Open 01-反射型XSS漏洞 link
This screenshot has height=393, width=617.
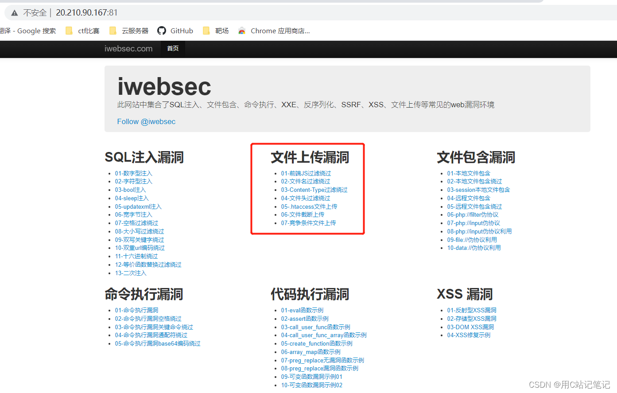472,310
